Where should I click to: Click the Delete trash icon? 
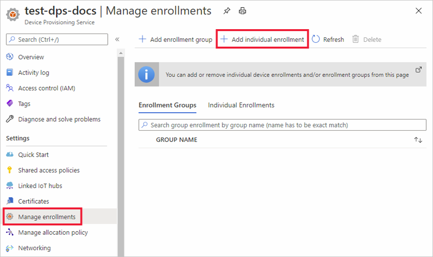[x=356, y=39]
